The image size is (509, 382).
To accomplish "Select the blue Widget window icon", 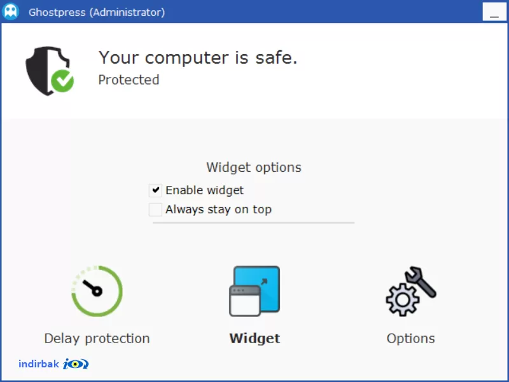I will 254,291.
